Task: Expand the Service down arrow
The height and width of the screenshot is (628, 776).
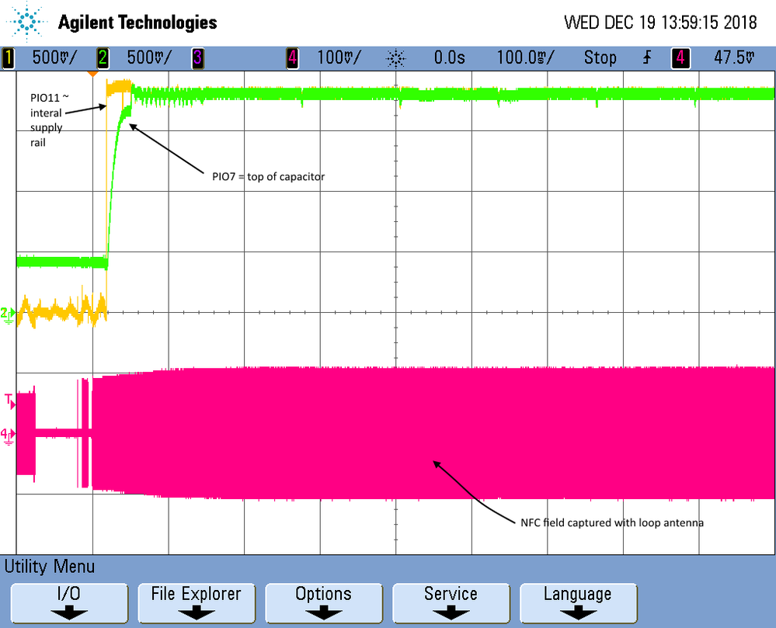Action: click(x=451, y=614)
